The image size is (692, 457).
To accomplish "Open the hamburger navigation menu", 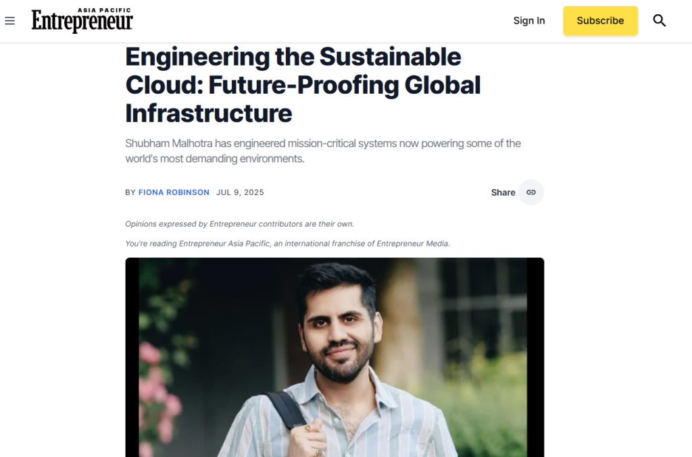I will pyautogui.click(x=9, y=21).
